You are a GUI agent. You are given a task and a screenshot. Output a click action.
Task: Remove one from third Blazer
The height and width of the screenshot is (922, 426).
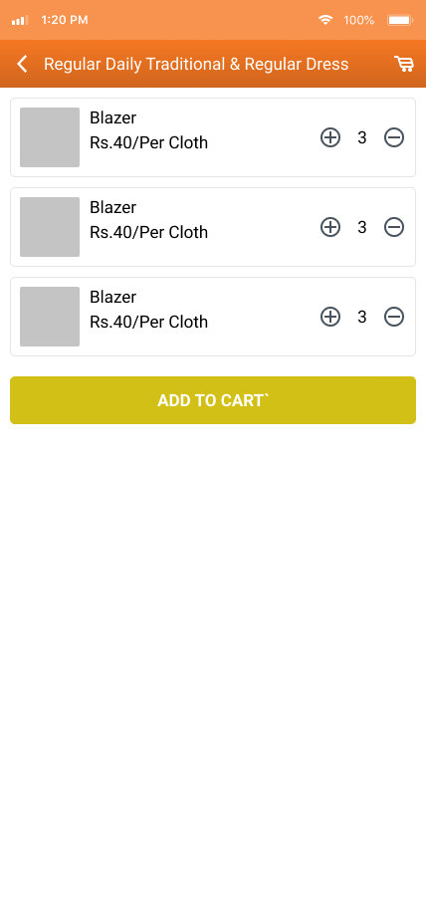point(394,317)
